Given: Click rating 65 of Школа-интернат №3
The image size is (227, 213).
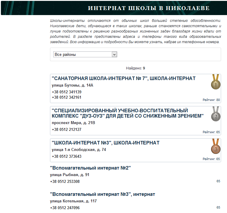Looking at the screenshot, I should tap(211, 159).
